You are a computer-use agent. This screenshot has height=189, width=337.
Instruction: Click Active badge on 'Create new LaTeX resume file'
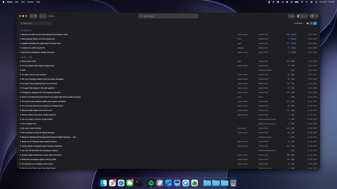click(293, 48)
